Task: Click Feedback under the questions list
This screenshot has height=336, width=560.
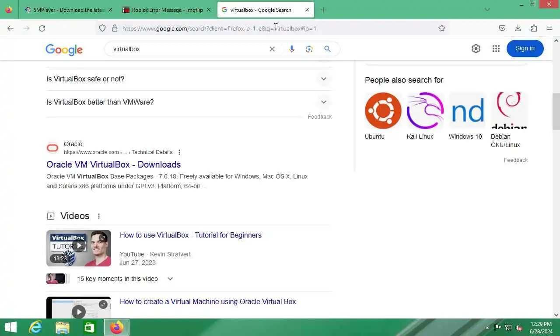Action: (320, 117)
